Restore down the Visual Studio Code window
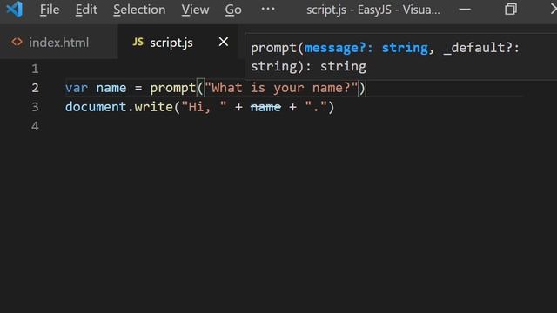This screenshot has width=557, height=313. (511, 10)
